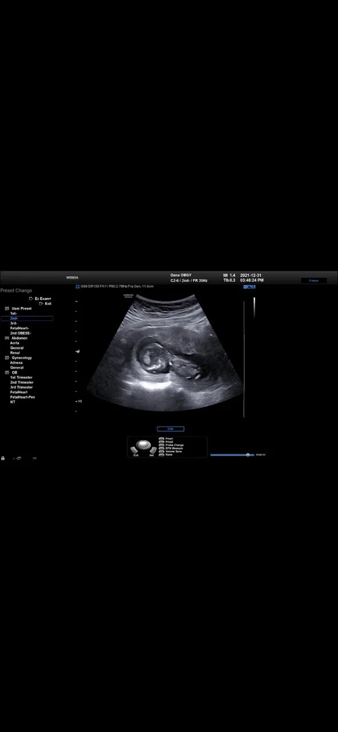Adjust the cine frame slider handle
The width and height of the screenshot is (338, 732).
tap(248, 455)
